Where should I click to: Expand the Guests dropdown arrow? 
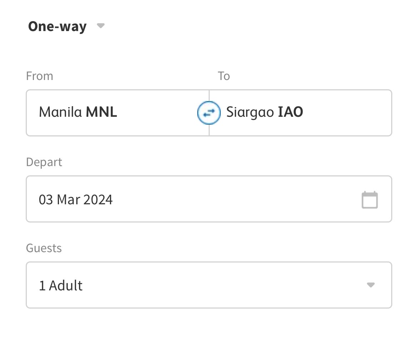click(x=370, y=285)
